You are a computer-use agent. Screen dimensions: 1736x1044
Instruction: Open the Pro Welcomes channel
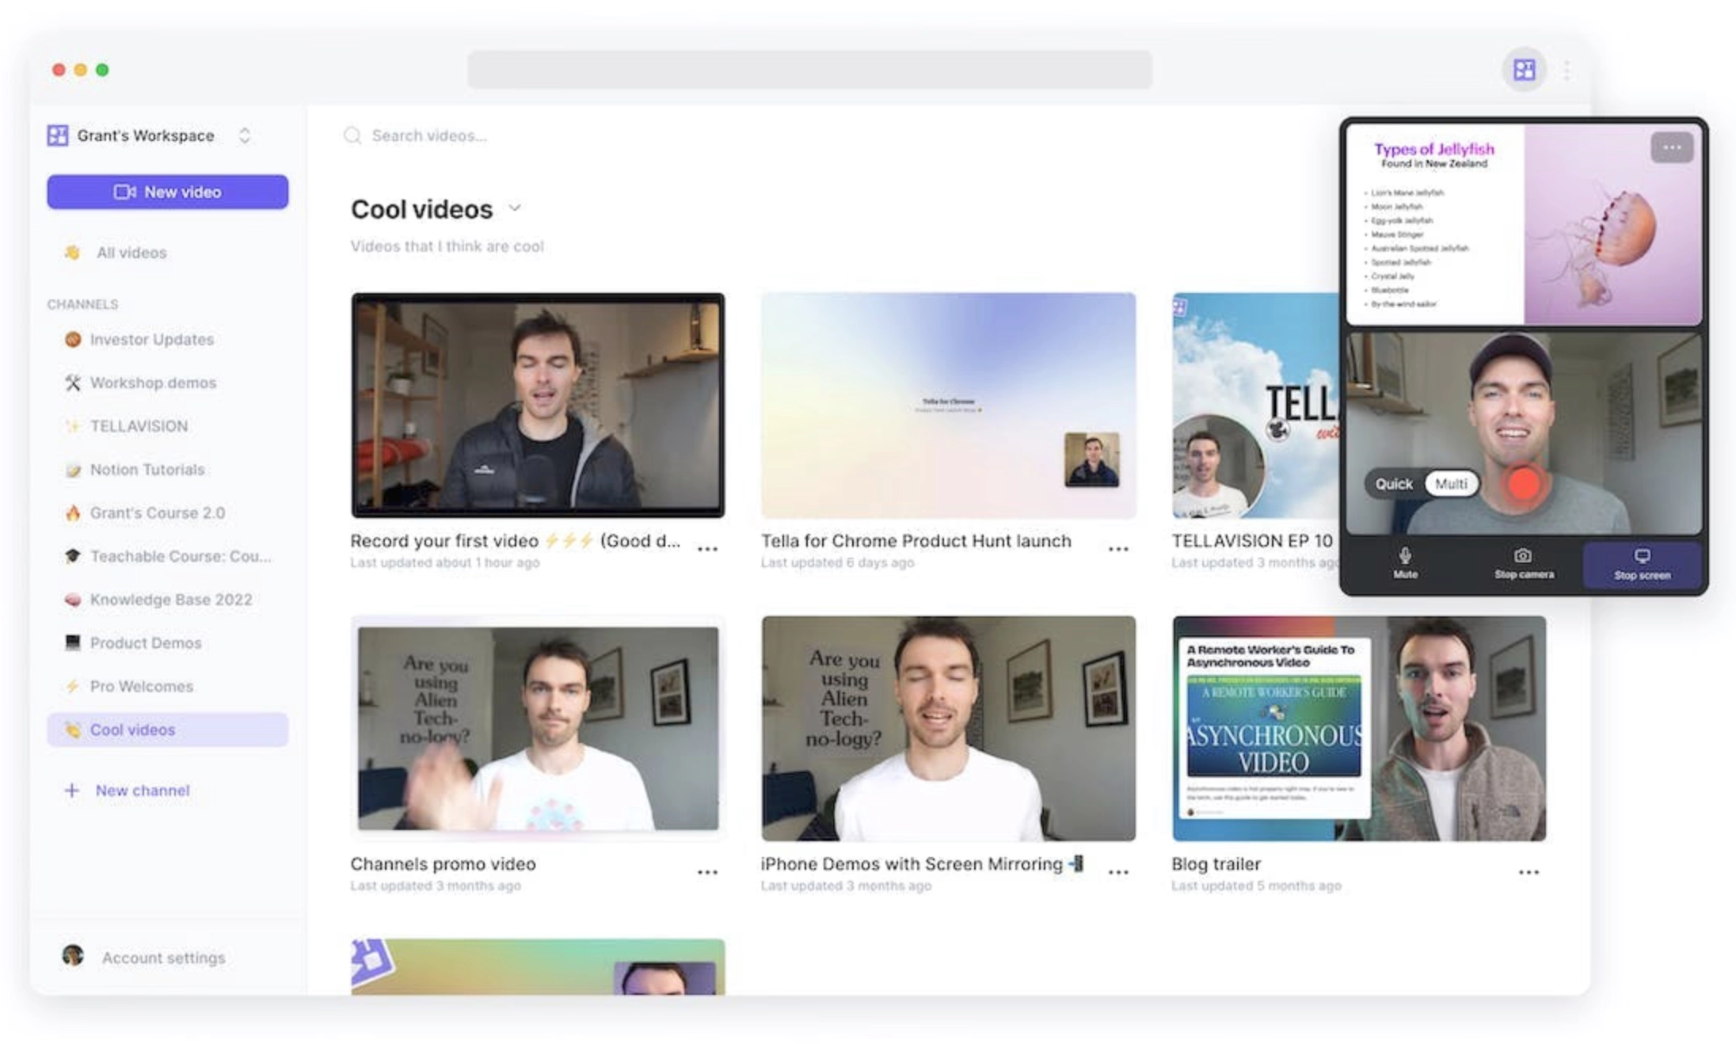click(x=167, y=686)
